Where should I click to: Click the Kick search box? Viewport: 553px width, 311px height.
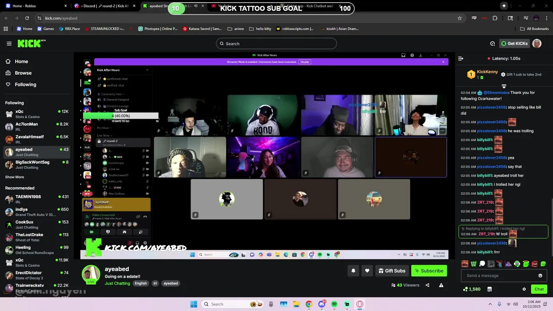pyautogui.click(x=276, y=44)
